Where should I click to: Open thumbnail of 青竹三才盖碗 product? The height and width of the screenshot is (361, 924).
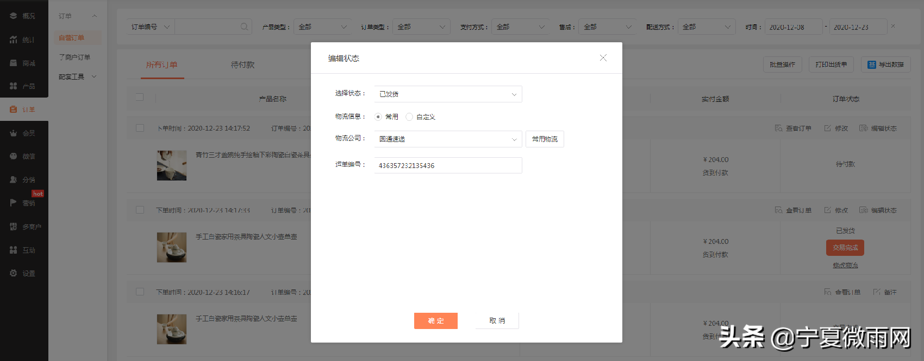(172, 165)
